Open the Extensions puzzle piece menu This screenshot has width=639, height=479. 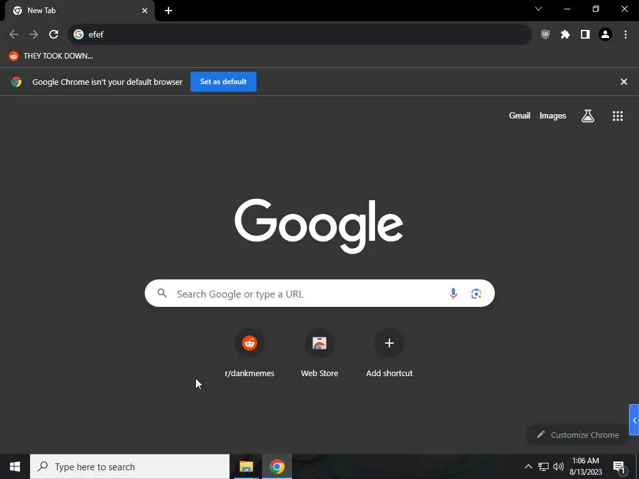(x=565, y=35)
